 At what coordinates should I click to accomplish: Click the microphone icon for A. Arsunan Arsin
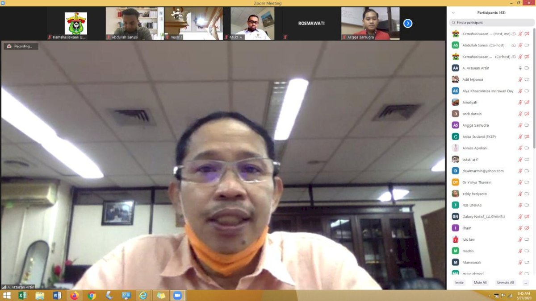coord(520,68)
